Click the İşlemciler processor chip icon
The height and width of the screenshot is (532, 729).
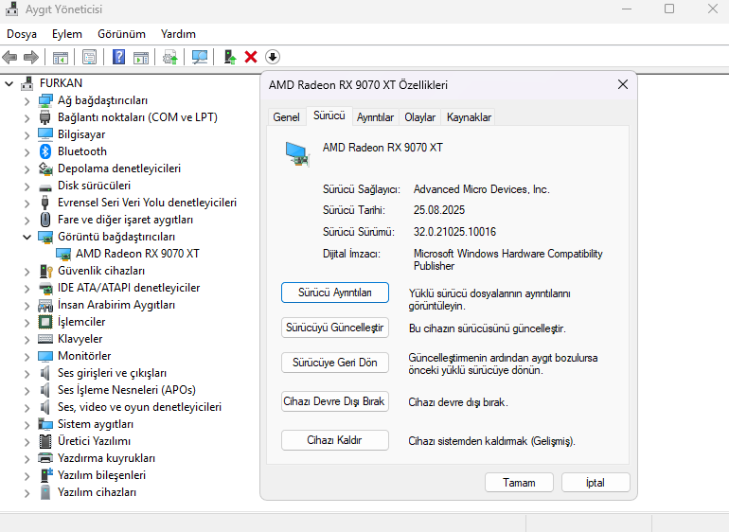(45, 322)
